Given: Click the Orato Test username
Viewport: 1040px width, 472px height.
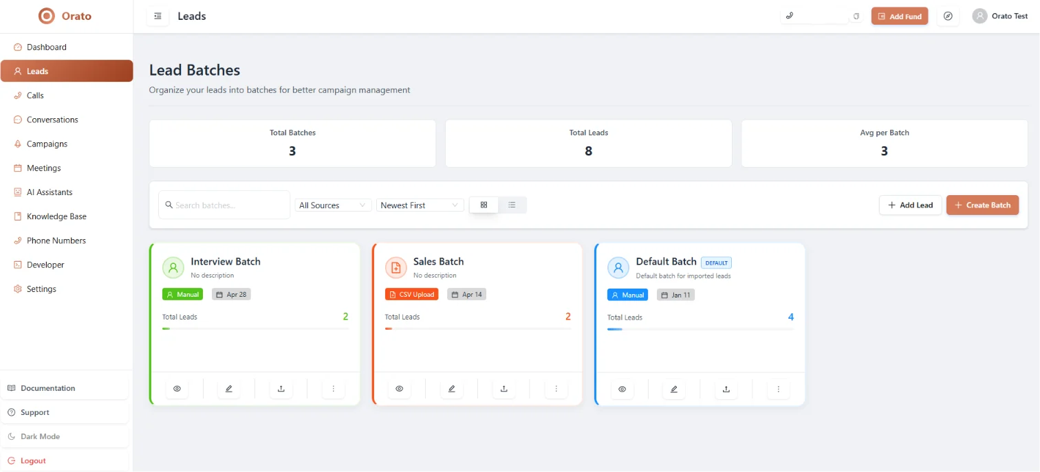Looking at the screenshot, I should [x=1010, y=16].
